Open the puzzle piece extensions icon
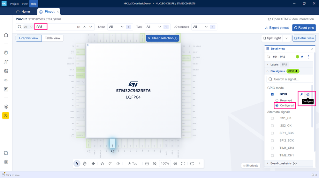The image size is (319, 178). pos(6,153)
